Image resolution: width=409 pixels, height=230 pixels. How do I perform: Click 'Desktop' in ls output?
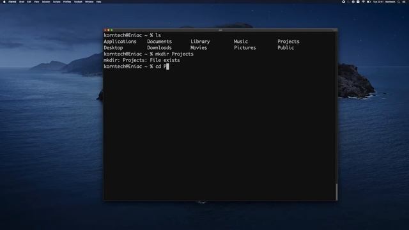coord(113,48)
